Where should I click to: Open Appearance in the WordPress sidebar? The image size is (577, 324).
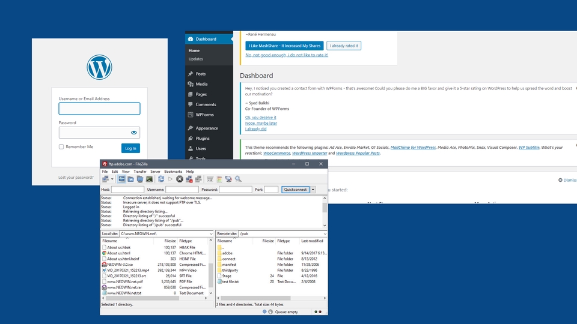tap(207, 128)
